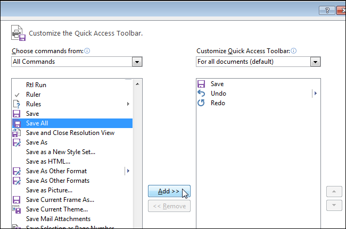Screen dimensions: 346x229
Task: Click the Save As Other Format icon
Action: pyautogui.click(x=17, y=171)
